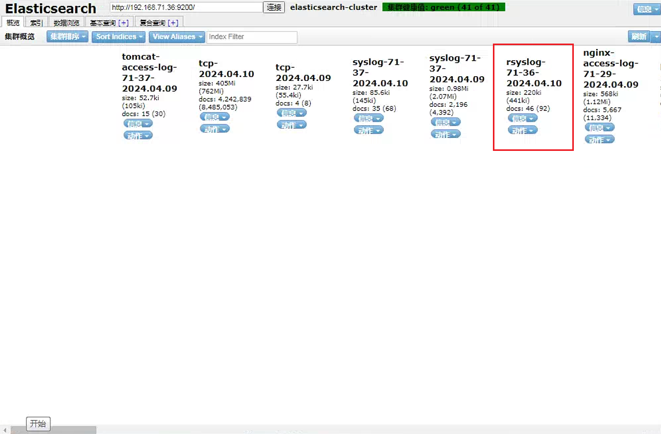Click the nginx-access-log-71-29-2024.04.09 index name
This screenshot has height=434, width=661.
tap(611, 68)
